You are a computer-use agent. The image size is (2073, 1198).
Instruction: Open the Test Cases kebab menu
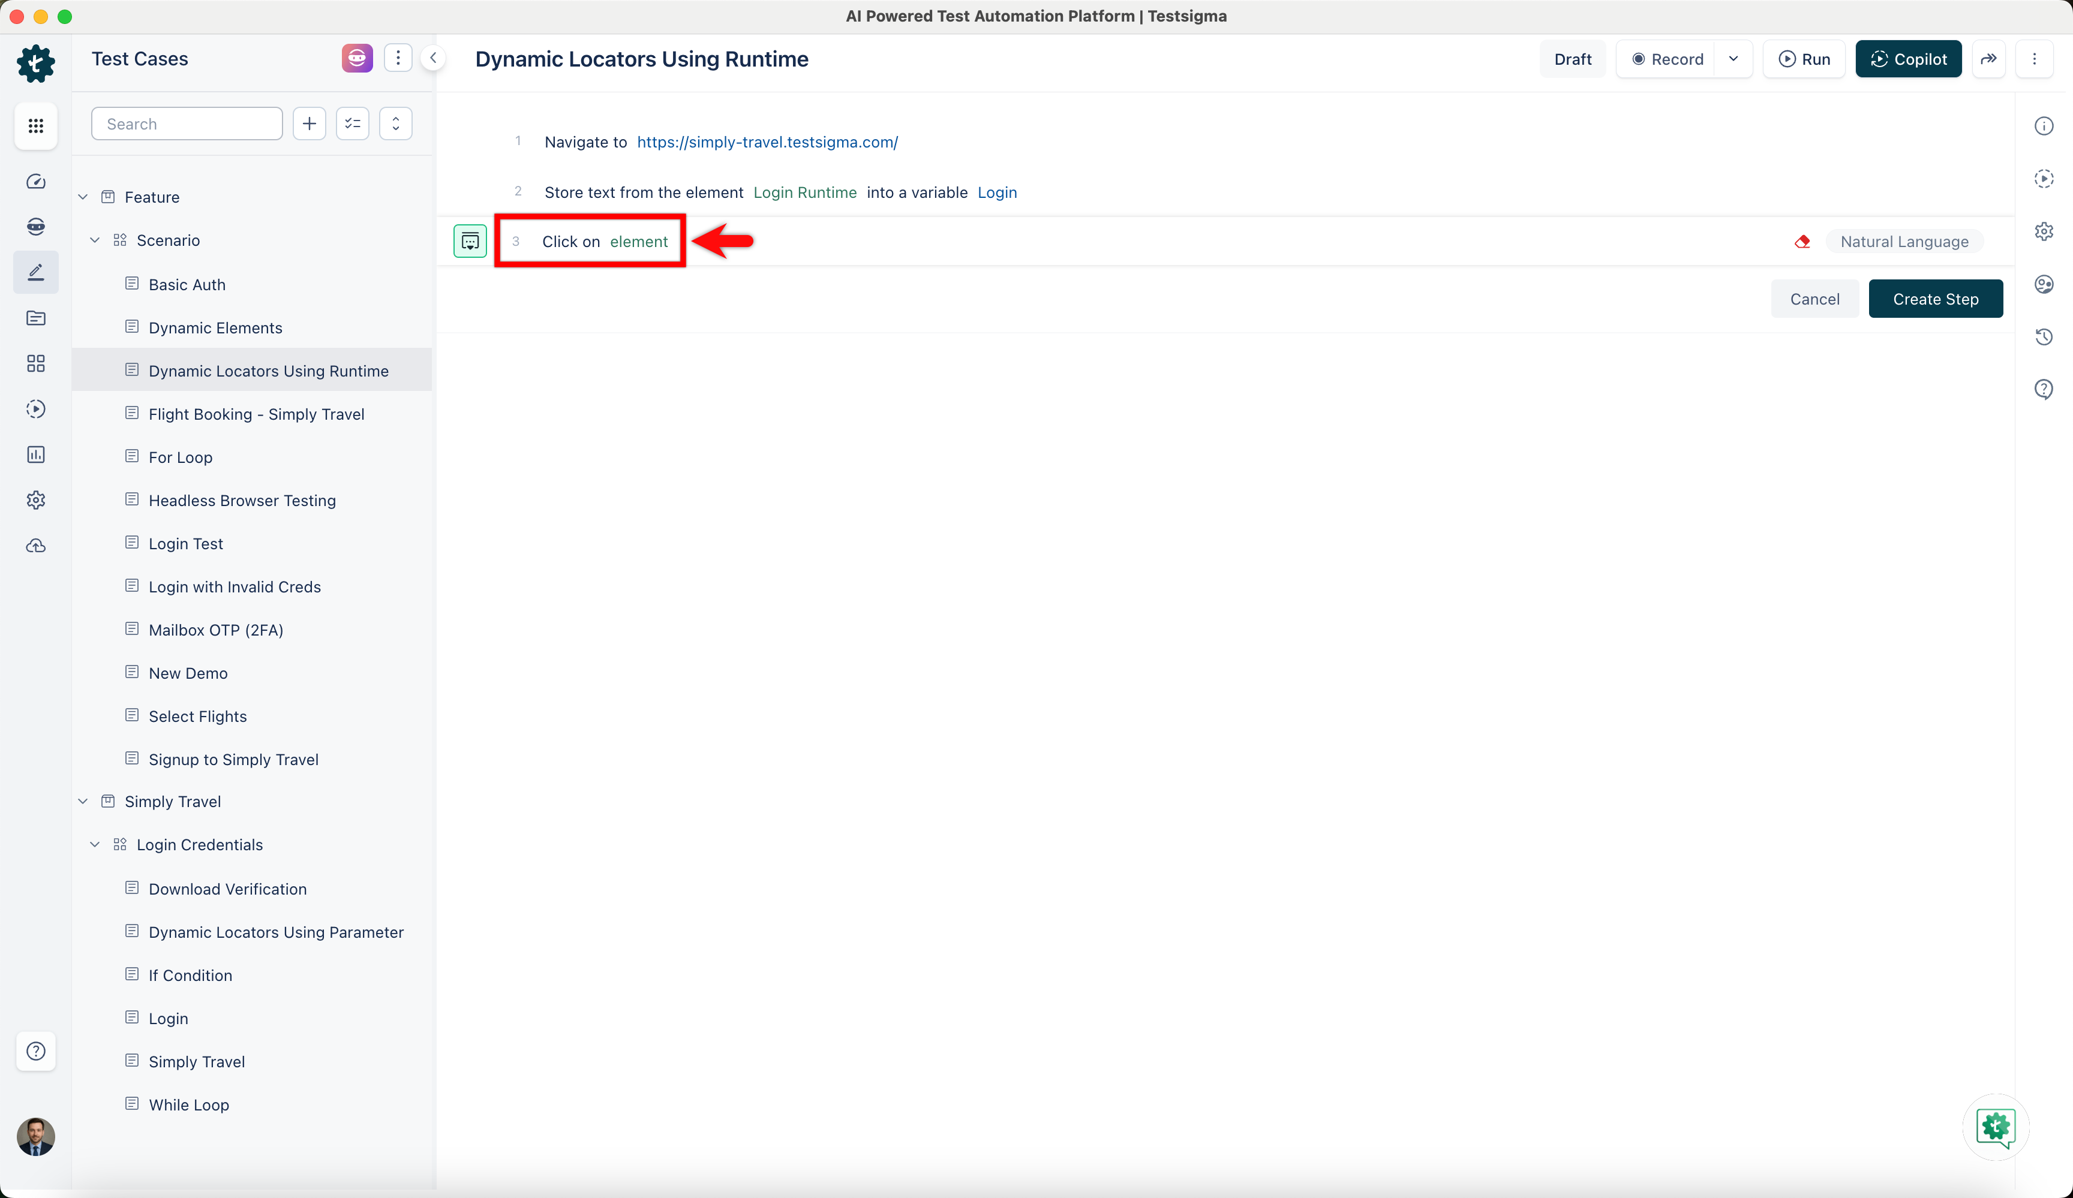[398, 58]
